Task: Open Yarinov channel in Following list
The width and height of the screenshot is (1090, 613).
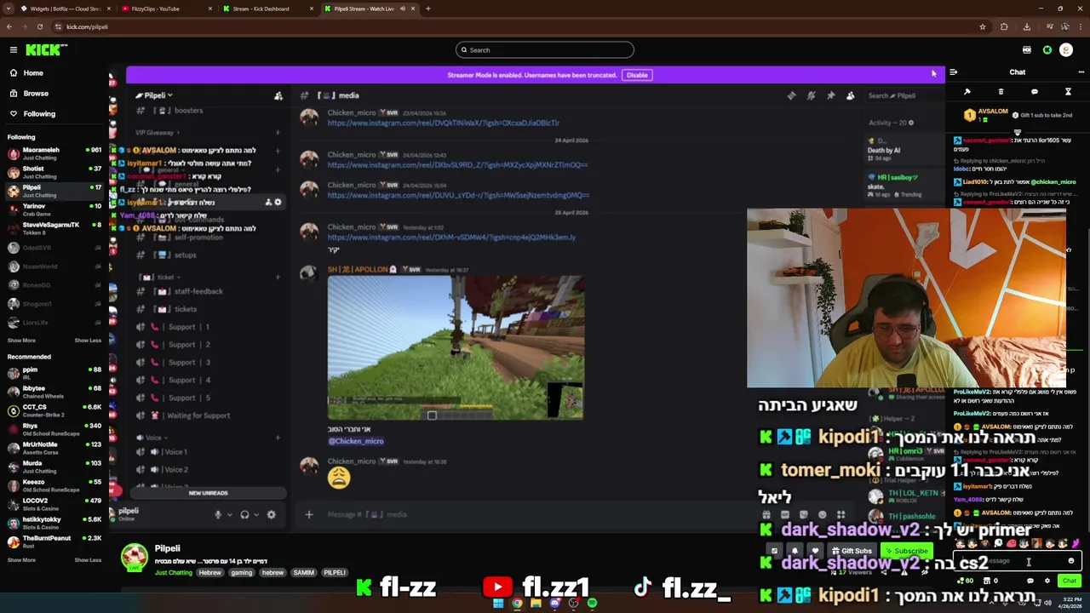Action: [53, 209]
